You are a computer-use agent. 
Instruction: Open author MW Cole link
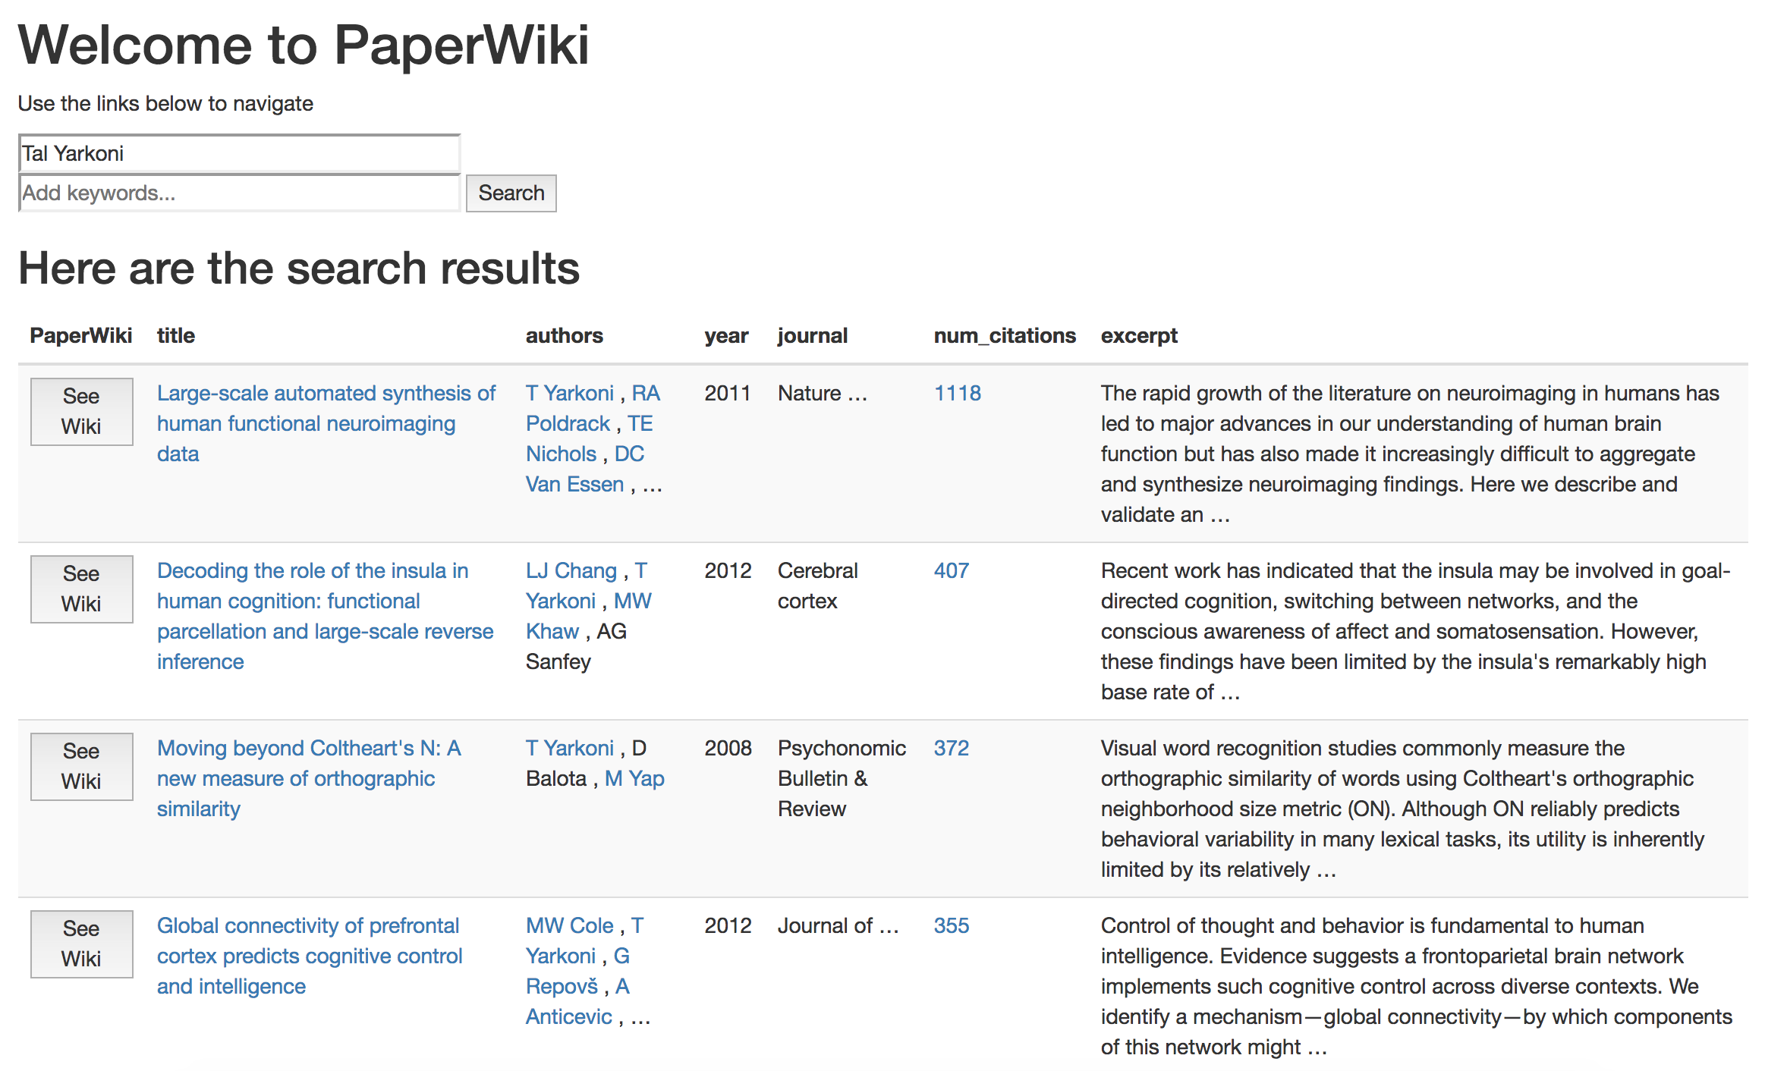569,925
